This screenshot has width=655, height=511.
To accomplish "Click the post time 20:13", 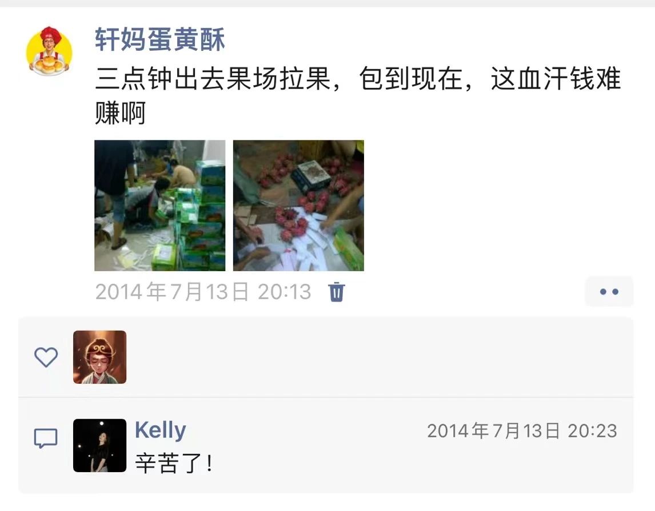I will point(285,292).
